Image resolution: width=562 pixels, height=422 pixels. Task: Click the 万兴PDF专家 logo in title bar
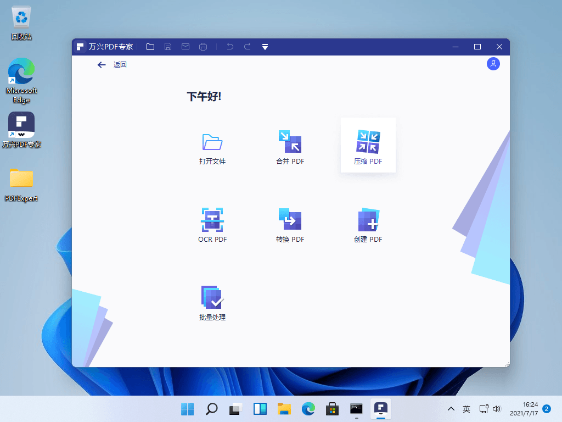coord(80,47)
